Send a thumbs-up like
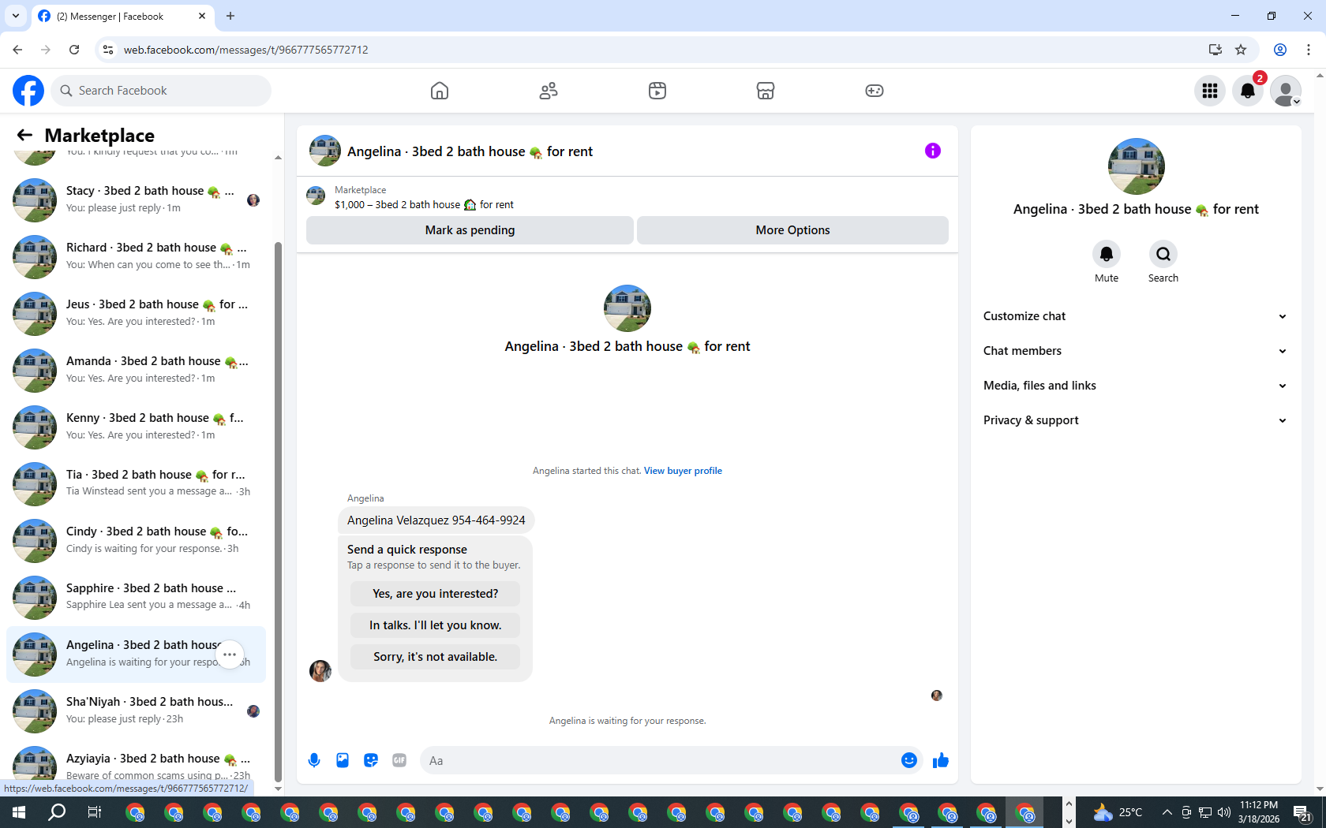 [941, 760]
